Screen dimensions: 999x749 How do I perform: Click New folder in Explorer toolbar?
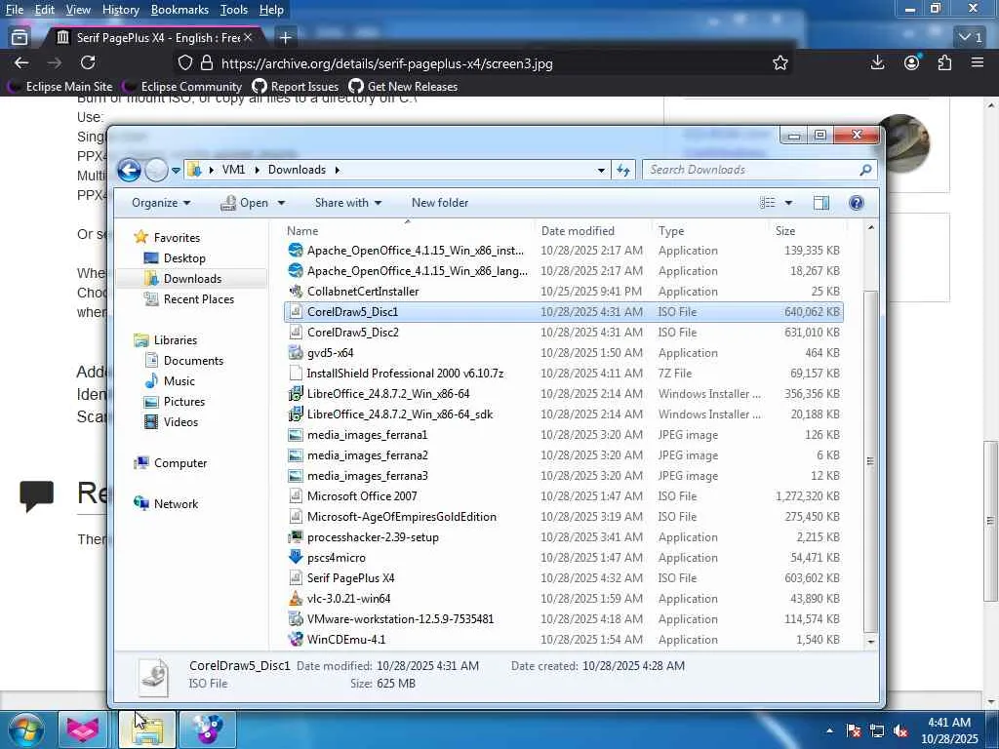tap(440, 203)
